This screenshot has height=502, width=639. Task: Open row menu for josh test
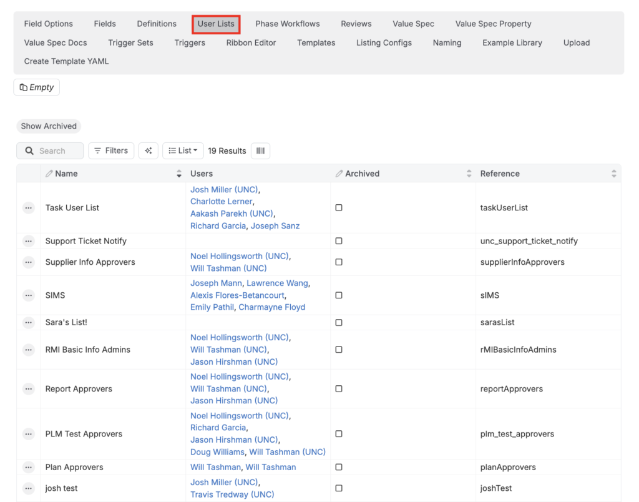coord(29,488)
